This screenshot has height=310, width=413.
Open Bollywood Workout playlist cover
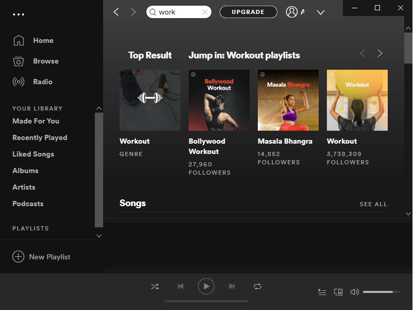(219, 100)
